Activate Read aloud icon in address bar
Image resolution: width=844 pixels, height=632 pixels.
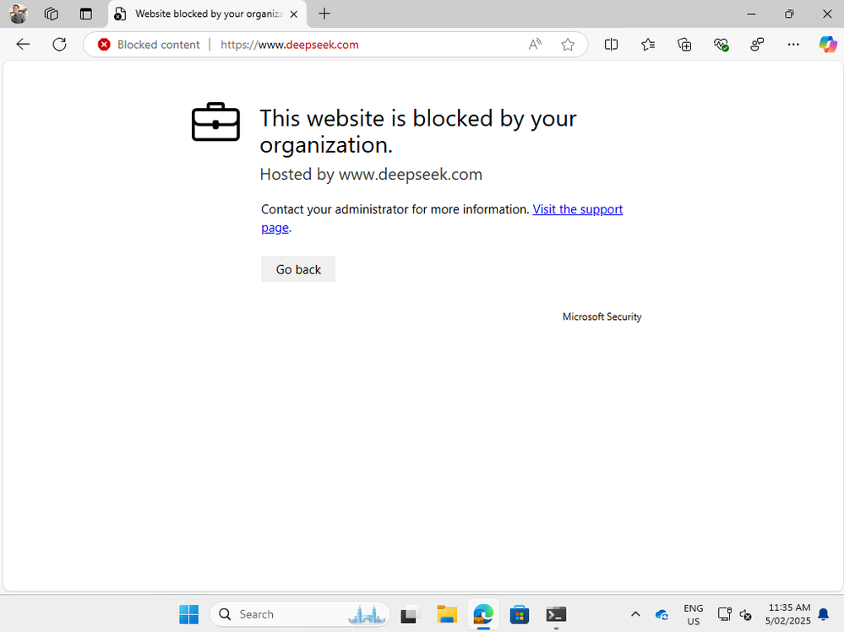coord(535,45)
